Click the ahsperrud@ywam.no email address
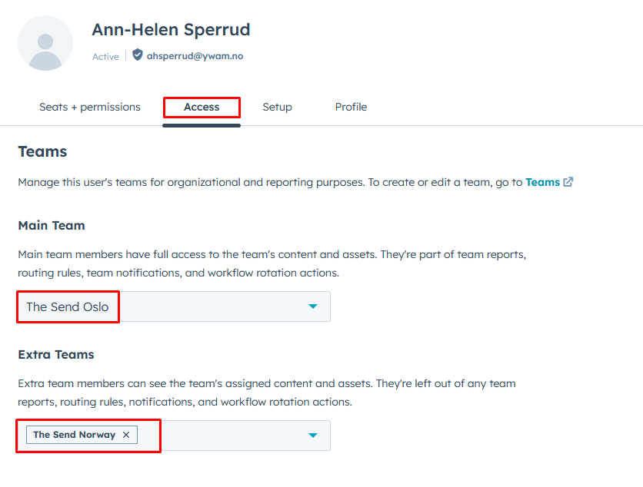This screenshot has height=487, width=643. click(x=195, y=56)
